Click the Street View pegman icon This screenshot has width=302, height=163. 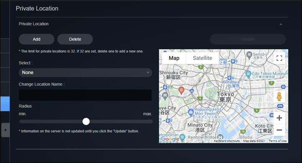coord(279,97)
